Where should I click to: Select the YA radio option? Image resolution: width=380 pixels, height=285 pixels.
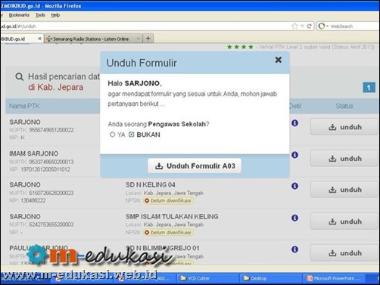(113, 135)
